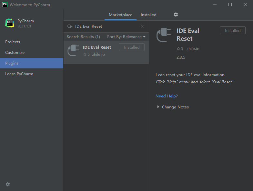
Task: Click the search magnifier icon
Action: click(70, 26)
